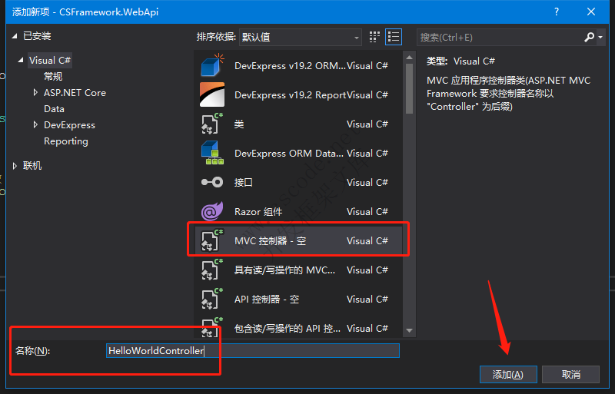The height and width of the screenshot is (394, 615).
Task: Select the ASP.NET Core category label
Action: 75,92
